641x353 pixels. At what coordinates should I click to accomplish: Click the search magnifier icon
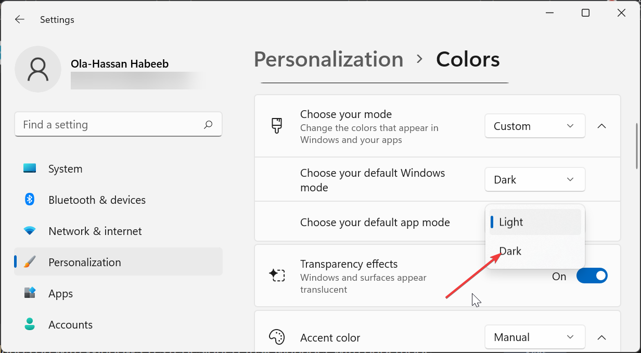click(x=208, y=125)
